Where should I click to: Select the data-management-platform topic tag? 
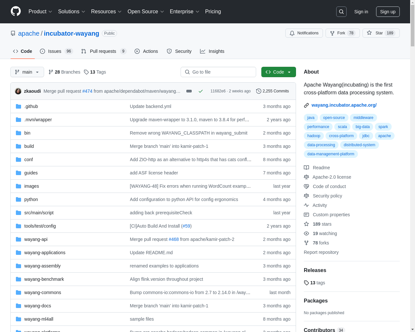331,154
